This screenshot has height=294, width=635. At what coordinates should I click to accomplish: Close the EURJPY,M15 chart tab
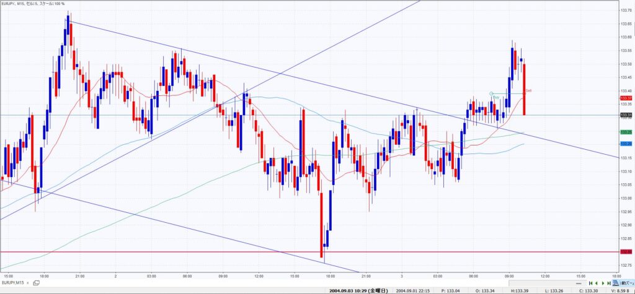(x=28, y=283)
